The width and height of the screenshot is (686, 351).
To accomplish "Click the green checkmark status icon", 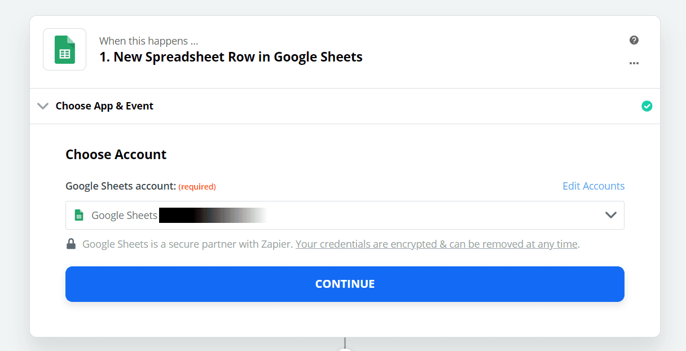I will tap(647, 106).
